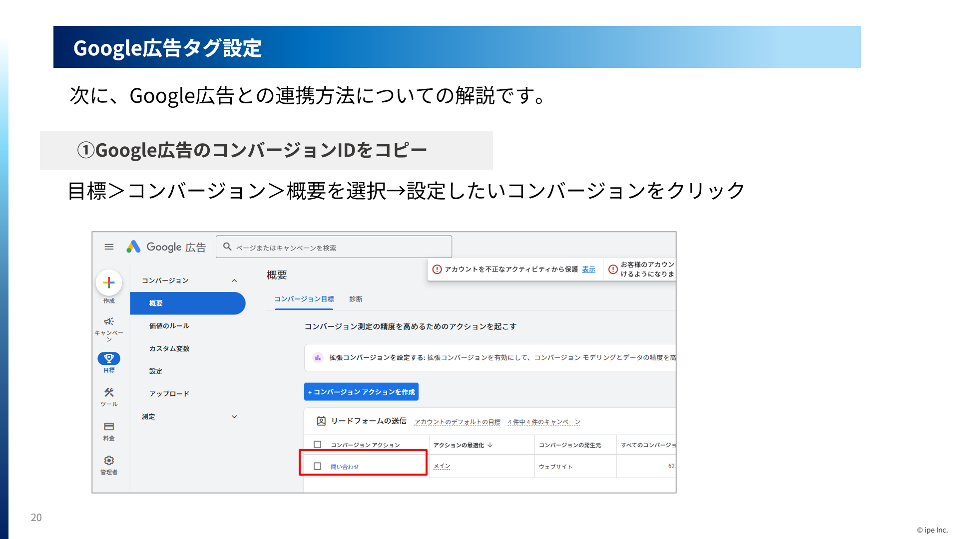Select the 目標 trophy icon
Image resolution: width=959 pixels, height=539 pixels.
(x=109, y=358)
